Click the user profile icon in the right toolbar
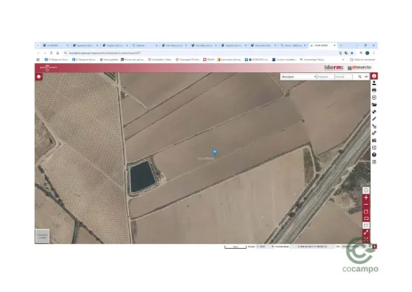 tap(374, 83)
